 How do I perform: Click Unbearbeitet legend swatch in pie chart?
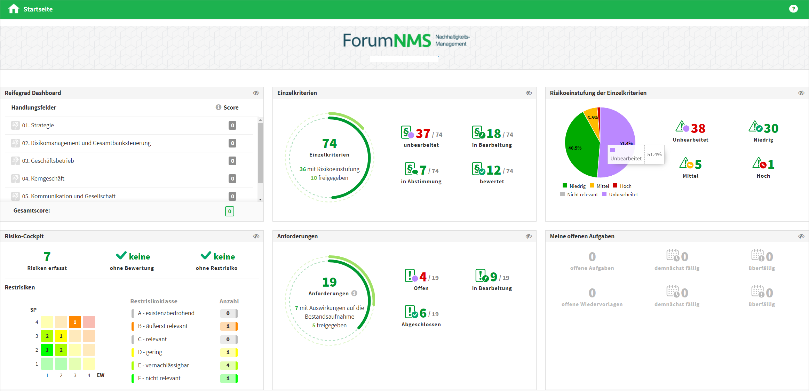pos(604,194)
